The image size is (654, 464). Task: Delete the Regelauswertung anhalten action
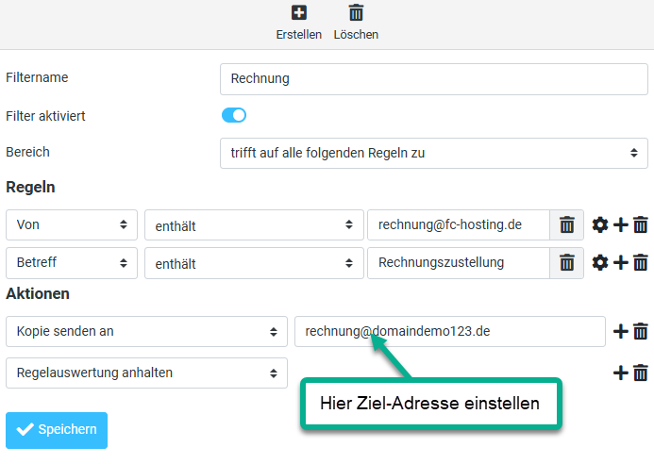pos(641,373)
